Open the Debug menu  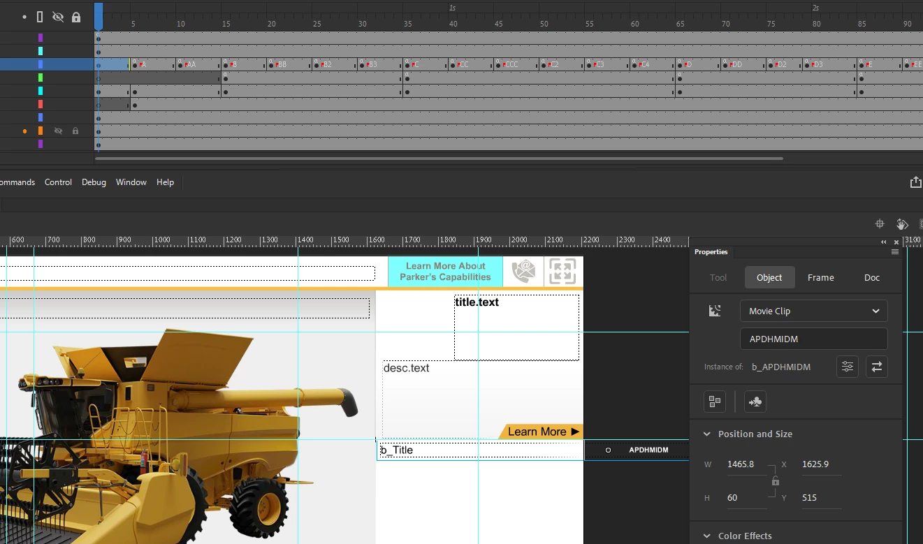coord(94,182)
